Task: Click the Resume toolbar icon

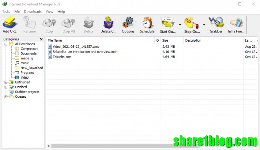Action: [30, 22]
